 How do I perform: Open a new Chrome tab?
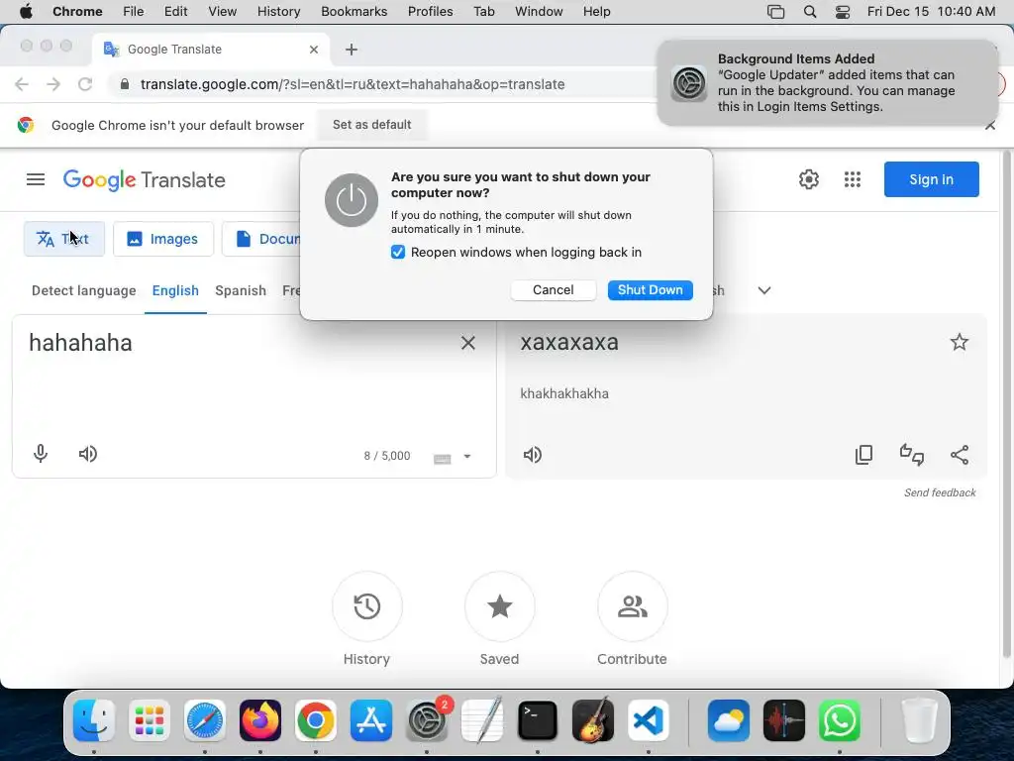(x=352, y=50)
